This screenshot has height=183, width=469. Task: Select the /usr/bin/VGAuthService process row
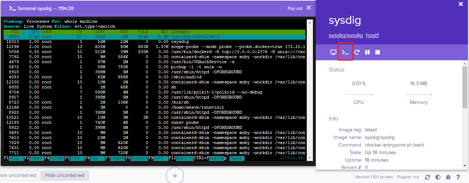(x=155, y=62)
